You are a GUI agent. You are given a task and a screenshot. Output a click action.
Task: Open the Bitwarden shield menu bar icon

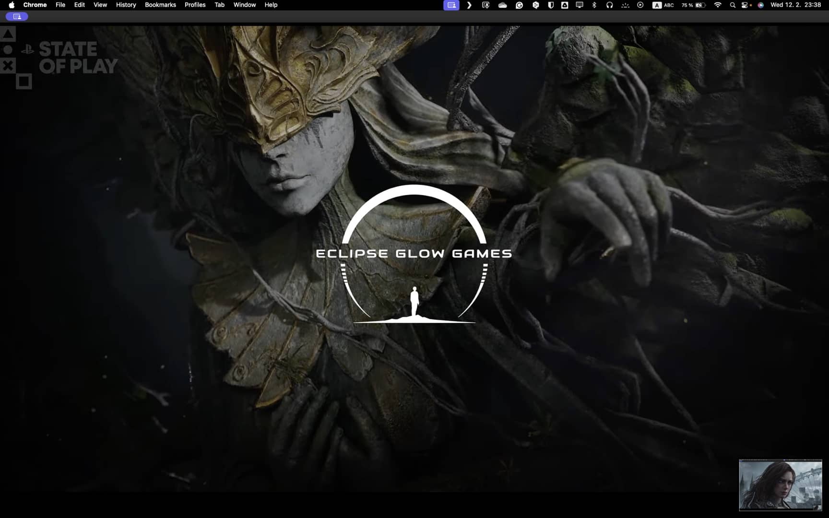coord(551,5)
